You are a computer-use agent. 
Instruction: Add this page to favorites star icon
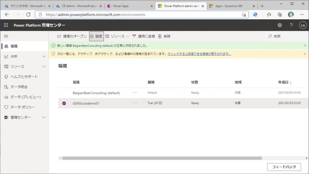pos(244,14)
